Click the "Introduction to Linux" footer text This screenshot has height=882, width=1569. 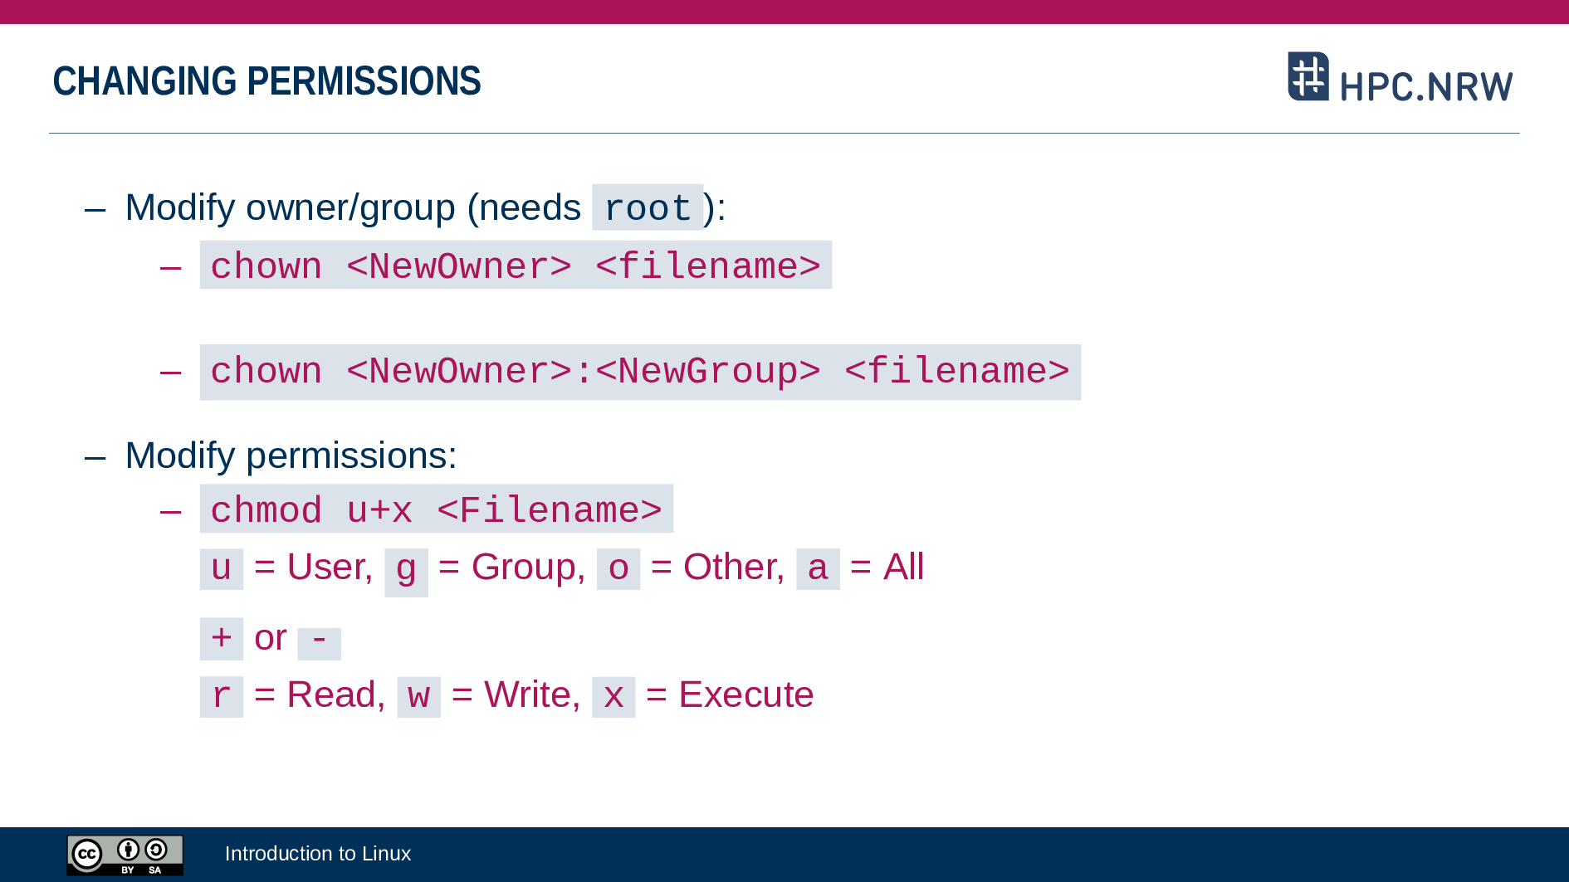point(318,854)
